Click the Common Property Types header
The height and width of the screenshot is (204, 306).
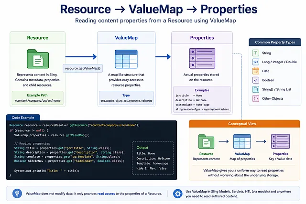click(x=275, y=42)
